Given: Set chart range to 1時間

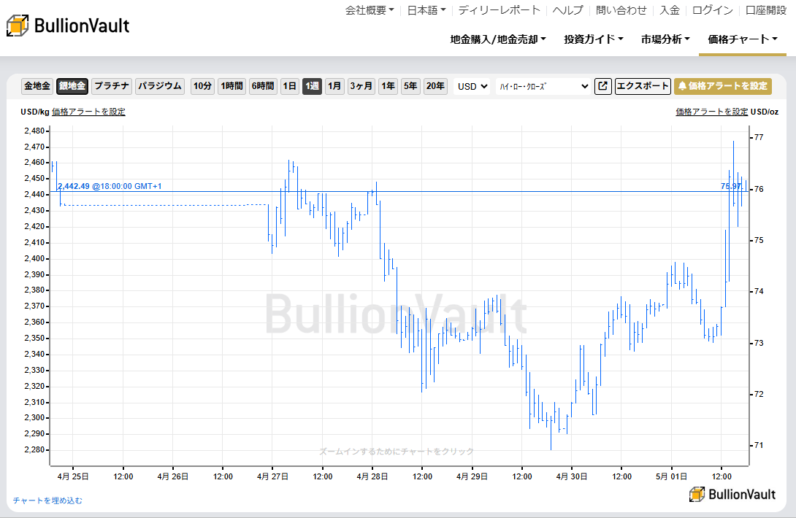Looking at the screenshot, I should click(x=232, y=86).
